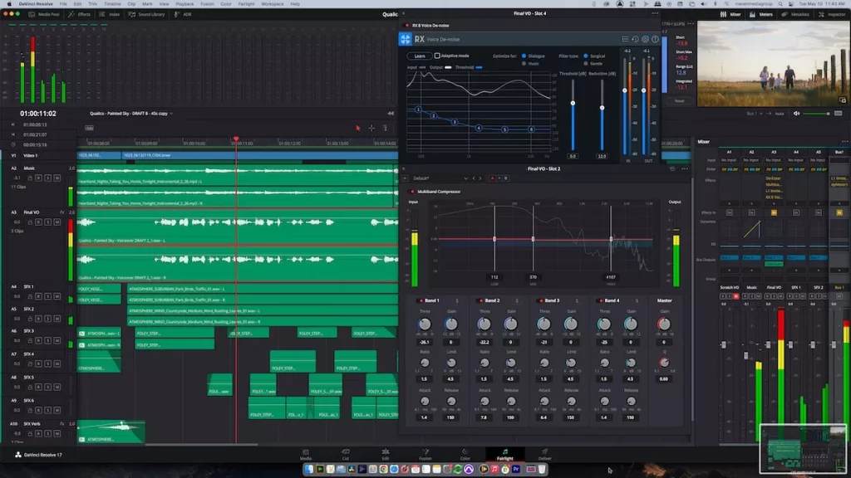Open the Fairlight menu
Viewport: 851px width, 478px height.
coord(246,4)
